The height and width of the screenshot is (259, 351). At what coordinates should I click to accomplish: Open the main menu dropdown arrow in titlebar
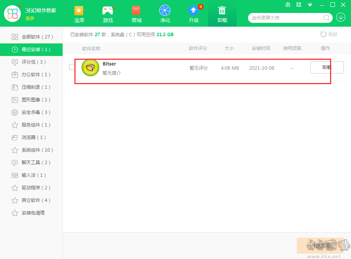[x=310, y=5]
